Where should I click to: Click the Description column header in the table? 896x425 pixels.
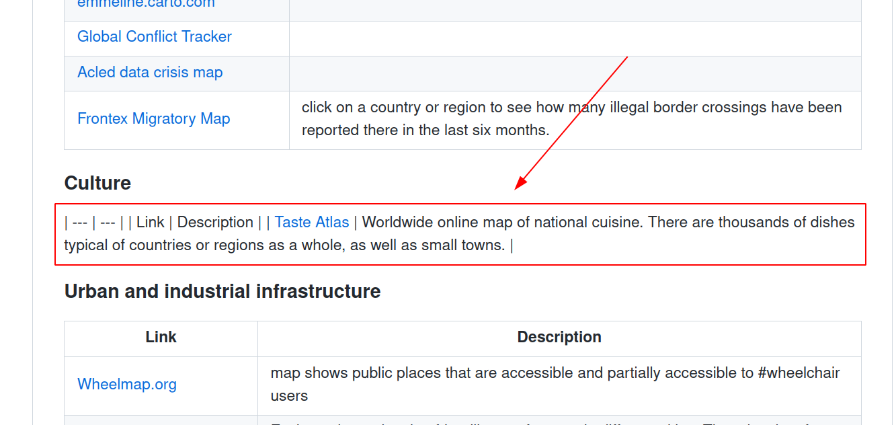559,337
